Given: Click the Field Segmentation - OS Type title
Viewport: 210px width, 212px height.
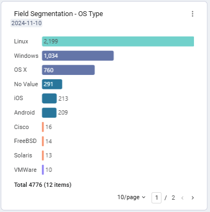Looking at the screenshot, I should click(x=58, y=14).
